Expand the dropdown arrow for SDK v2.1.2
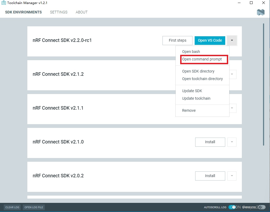 [x=232, y=74]
